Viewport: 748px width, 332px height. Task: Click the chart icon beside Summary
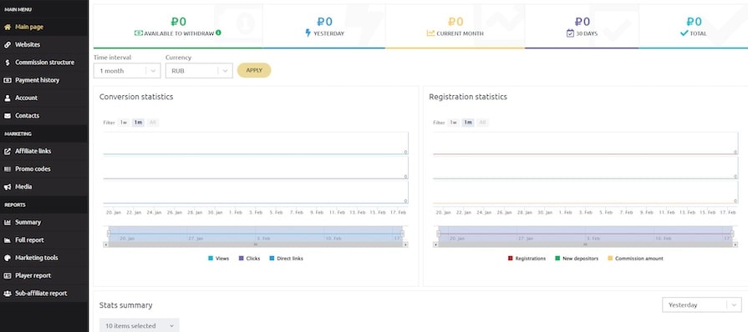click(8, 223)
